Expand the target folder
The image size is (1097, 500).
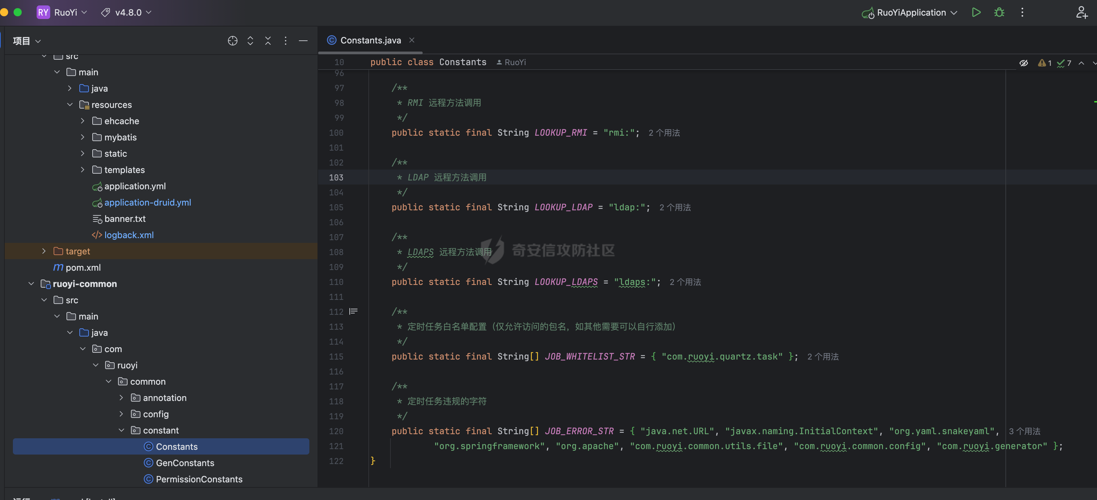click(43, 251)
